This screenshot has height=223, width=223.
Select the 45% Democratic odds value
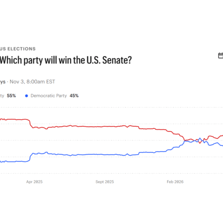click(x=74, y=95)
